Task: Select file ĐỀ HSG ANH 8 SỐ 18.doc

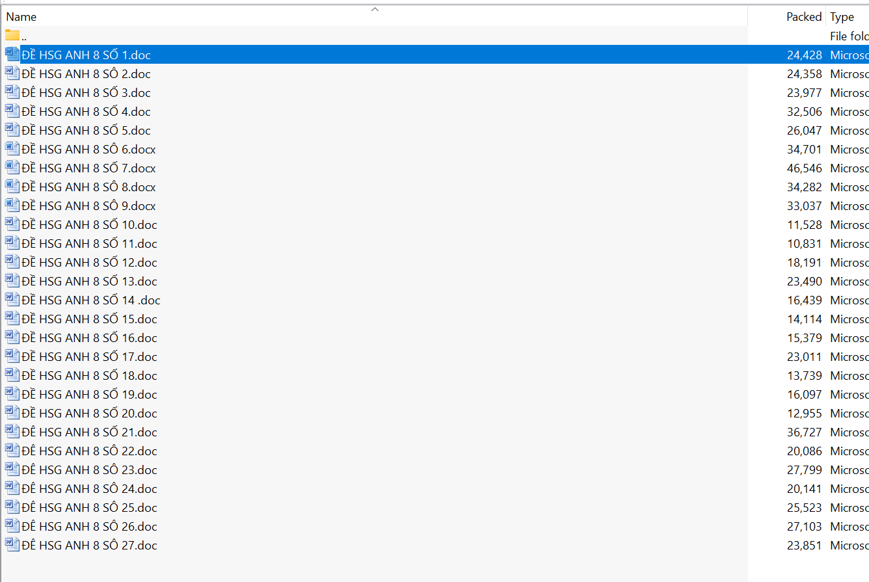Action: click(x=89, y=376)
